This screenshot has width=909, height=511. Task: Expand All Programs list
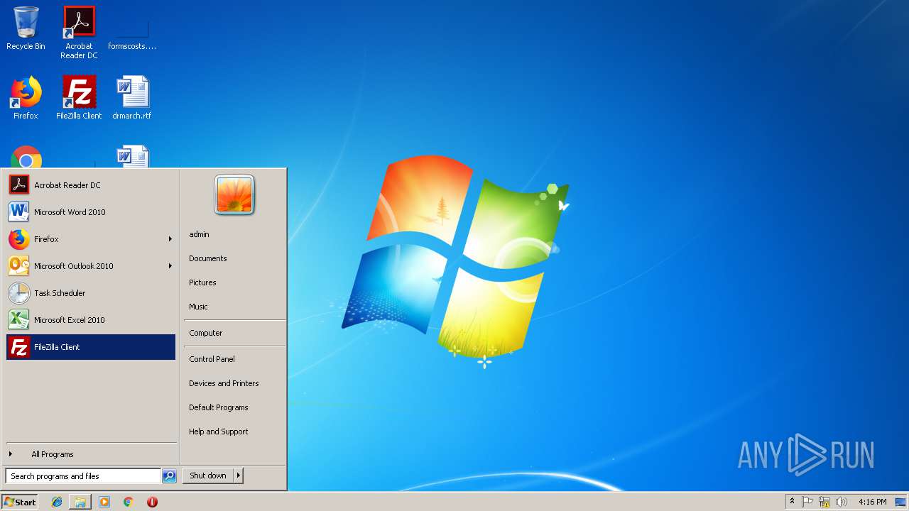(x=91, y=454)
